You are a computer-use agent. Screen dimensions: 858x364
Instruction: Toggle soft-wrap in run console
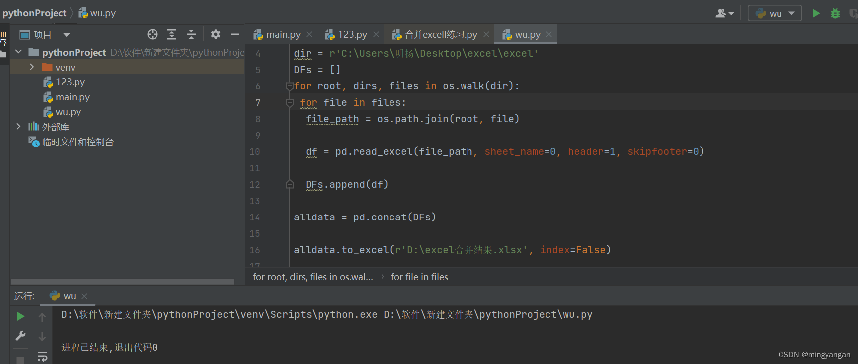pyautogui.click(x=42, y=356)
